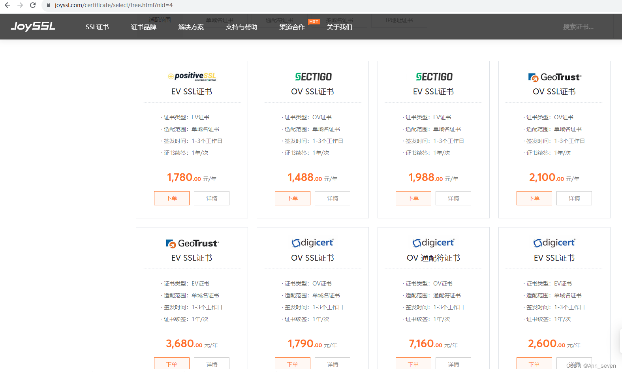View 详情 for PositiveSSL EV certificate
This screenshot has height=372, width=622.
(212, 198)
